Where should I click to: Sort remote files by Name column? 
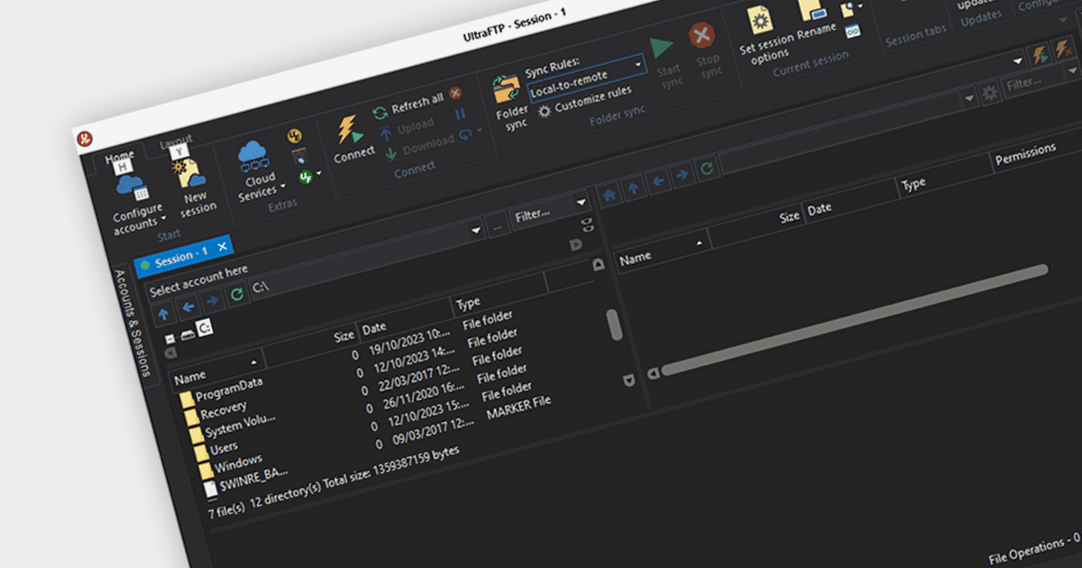click(661, 251)
